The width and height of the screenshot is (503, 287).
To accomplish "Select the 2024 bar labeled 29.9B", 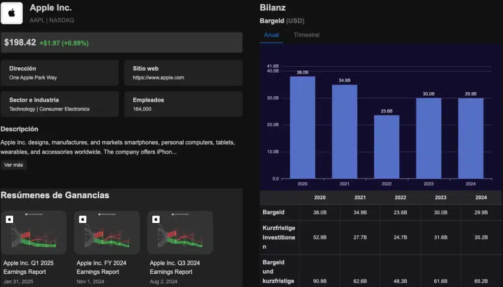I will (x=471, y=138).
